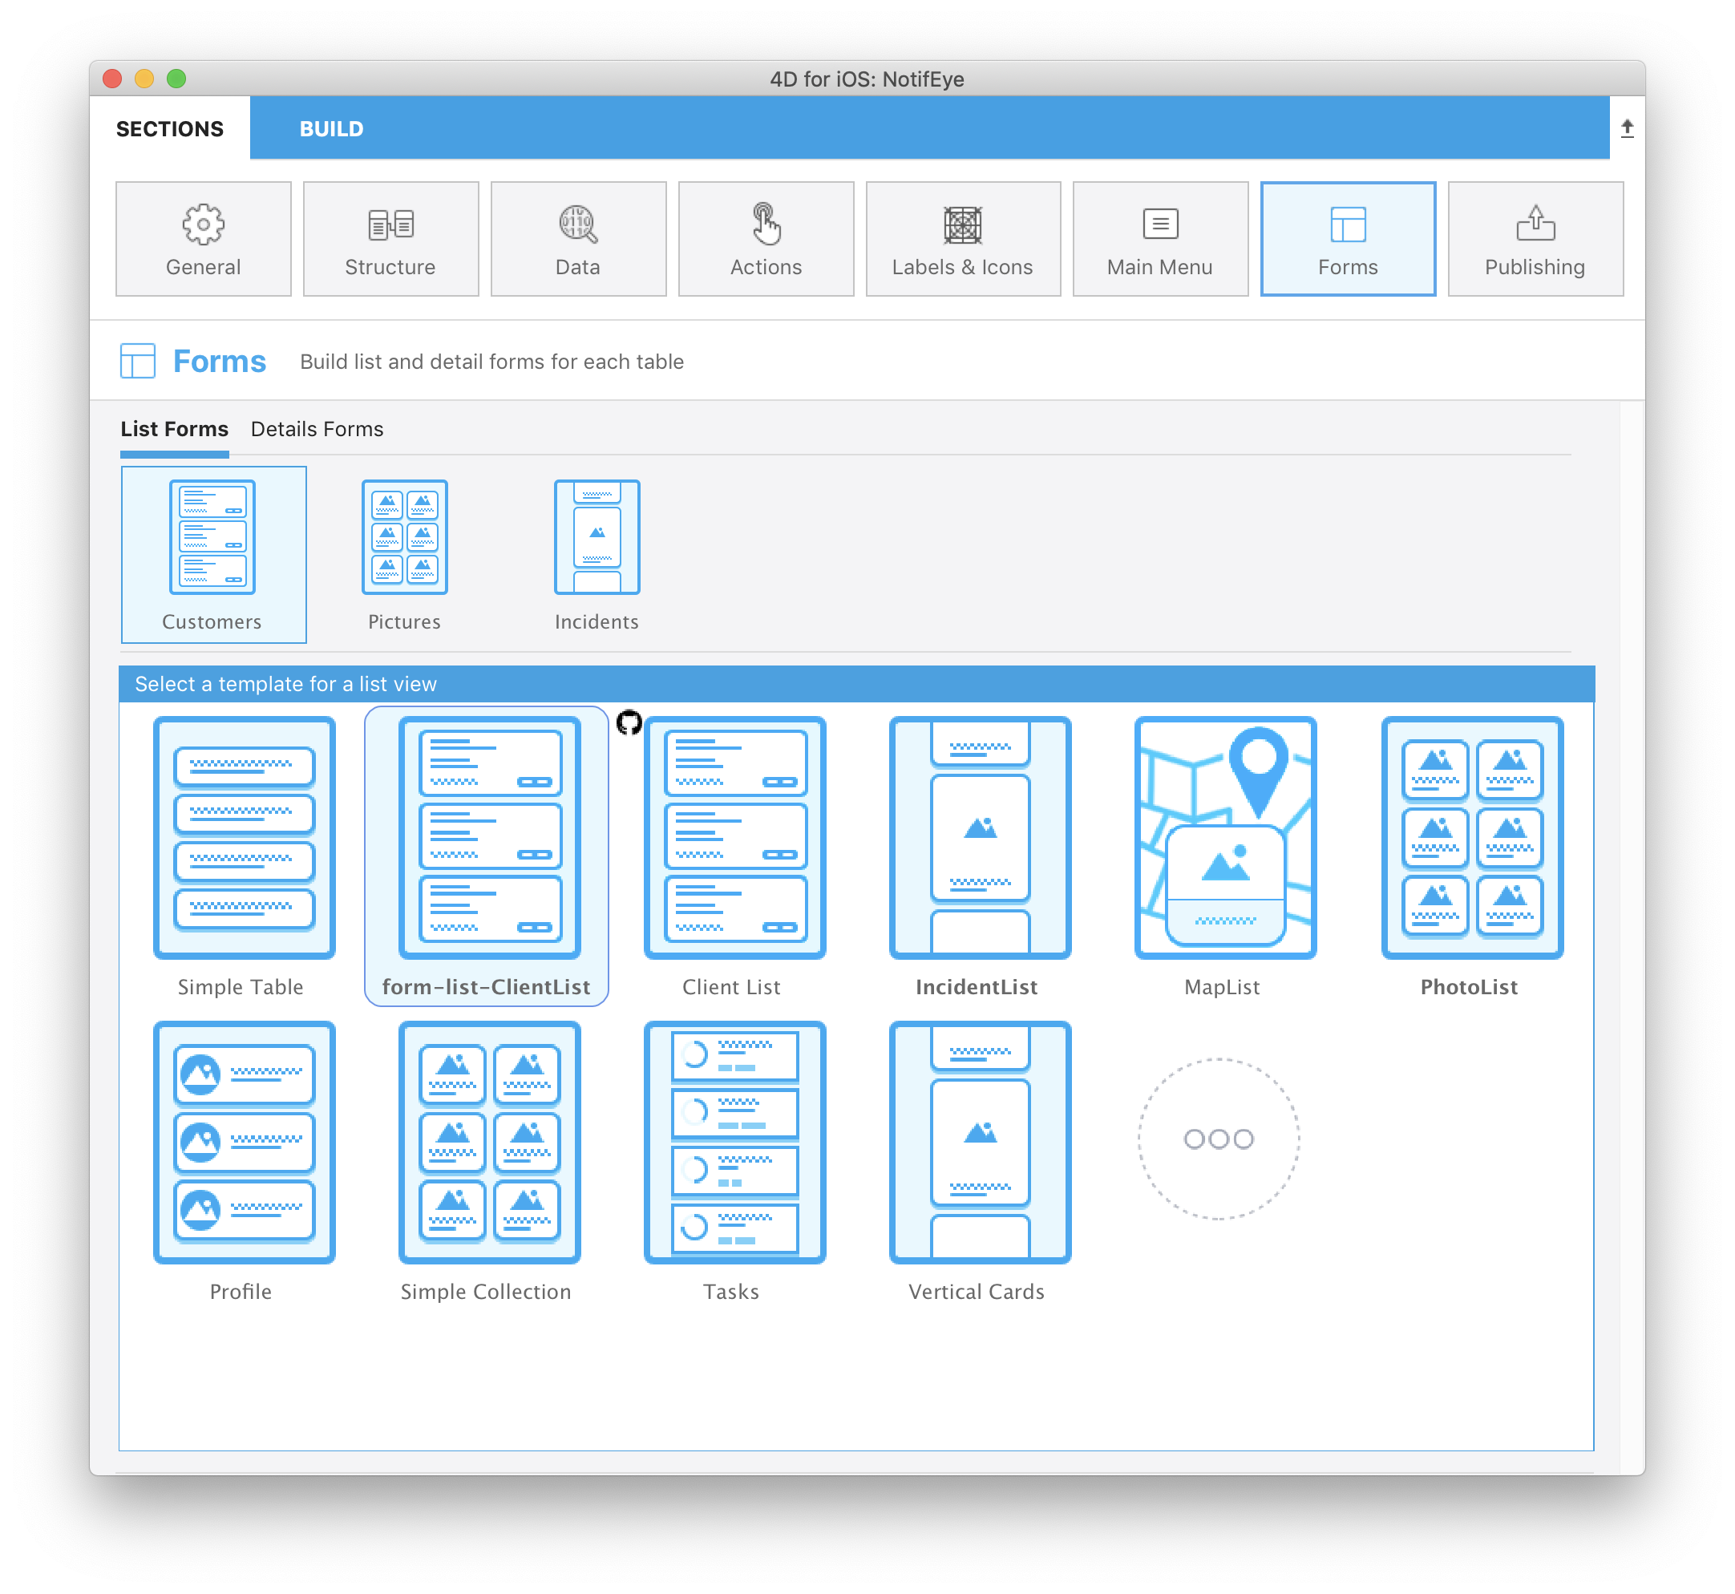The image size is (1735, 1594).
Task: Select the Simple Table template
Action: (x=242, y=839)
